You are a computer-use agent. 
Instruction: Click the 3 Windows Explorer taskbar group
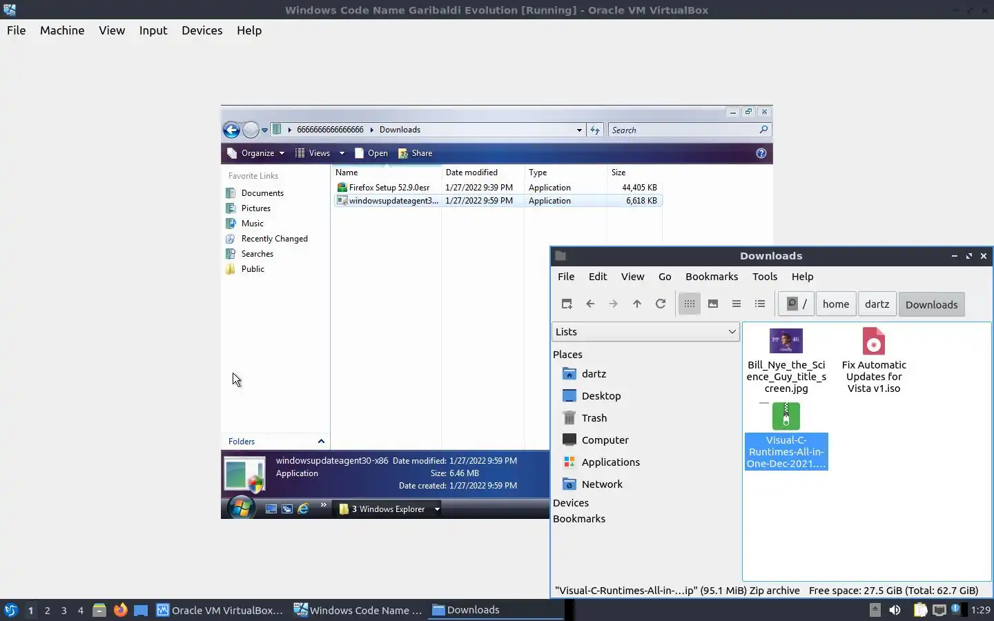pos(389,509)
